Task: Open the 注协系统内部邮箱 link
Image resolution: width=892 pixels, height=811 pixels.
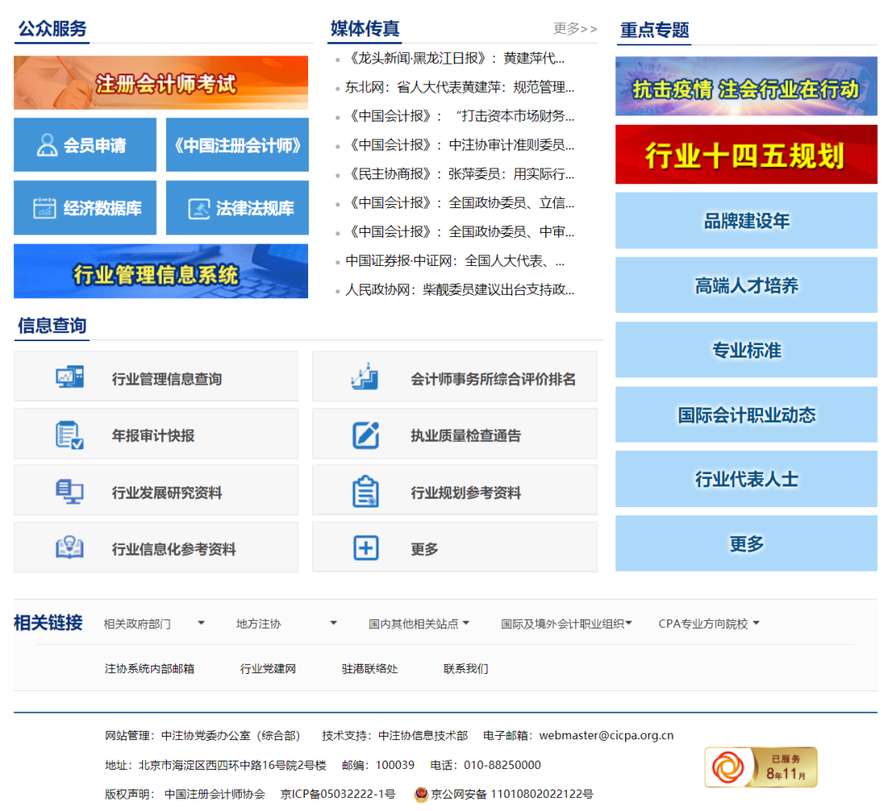Action: click(149, 669)
